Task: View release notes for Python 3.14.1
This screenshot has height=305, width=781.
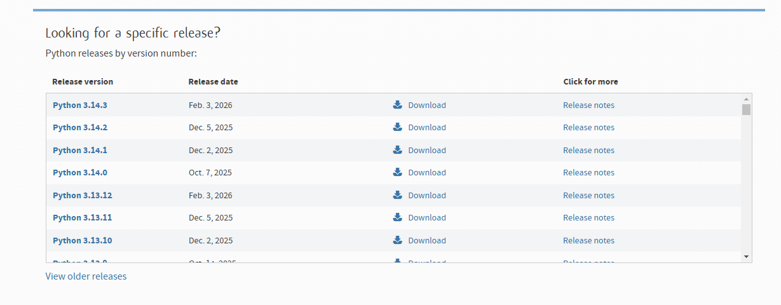Action: 588,150
